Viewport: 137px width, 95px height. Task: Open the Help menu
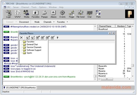(61, 7)
